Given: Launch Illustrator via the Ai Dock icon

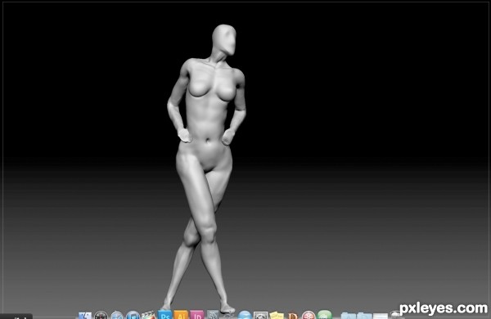Looking at the screenshot, I should (181, 315).
